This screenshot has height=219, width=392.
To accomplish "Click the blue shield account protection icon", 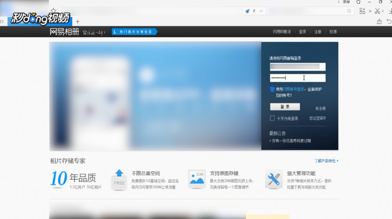I will pos(272,89).
